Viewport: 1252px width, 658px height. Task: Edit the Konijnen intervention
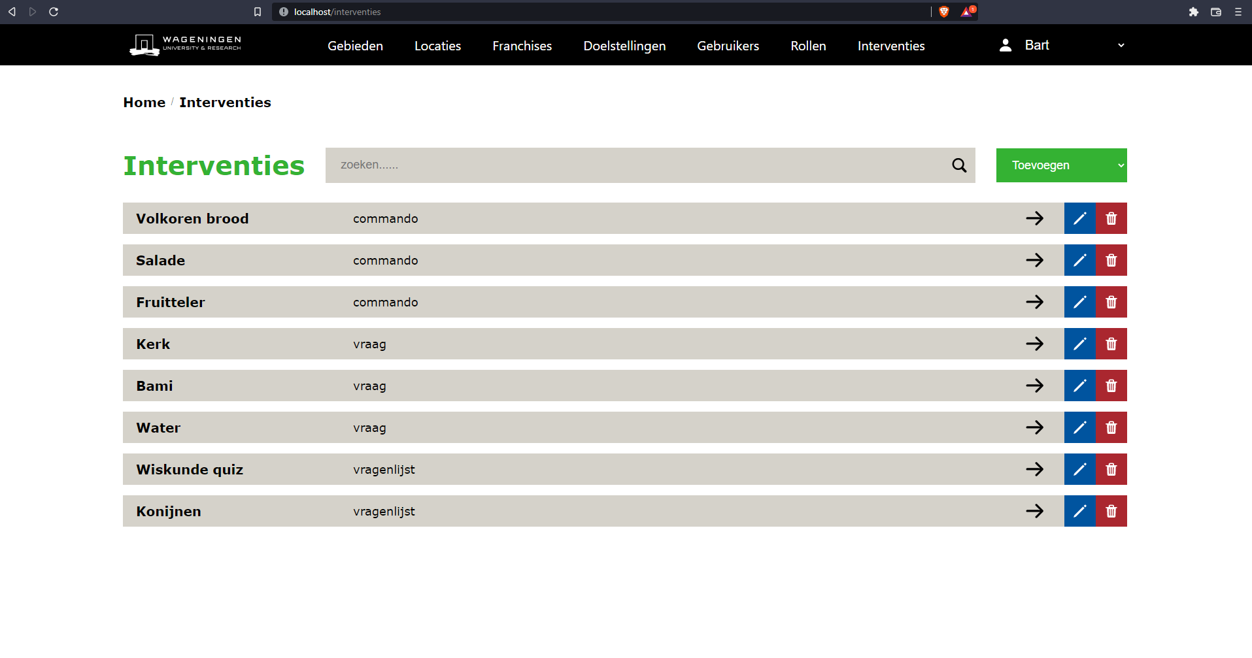(x=1079, y=511)
